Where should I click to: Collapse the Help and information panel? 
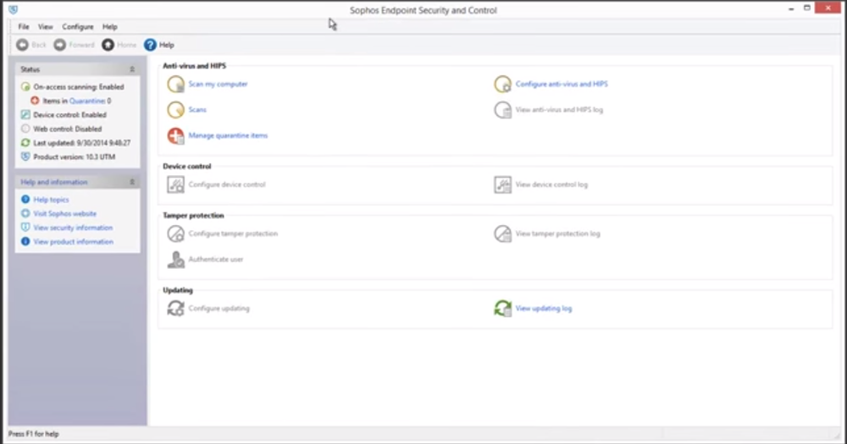pos(132,183)
